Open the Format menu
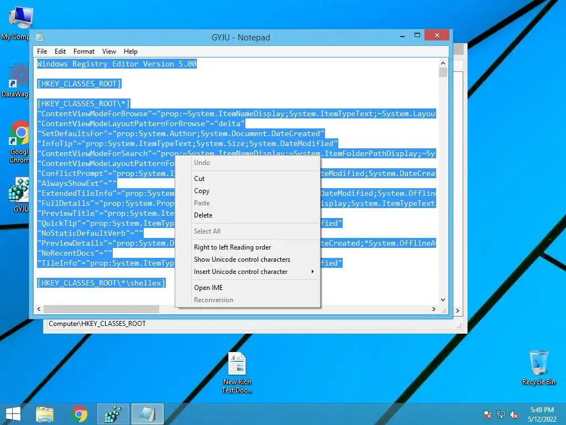 tap(84, 51)
